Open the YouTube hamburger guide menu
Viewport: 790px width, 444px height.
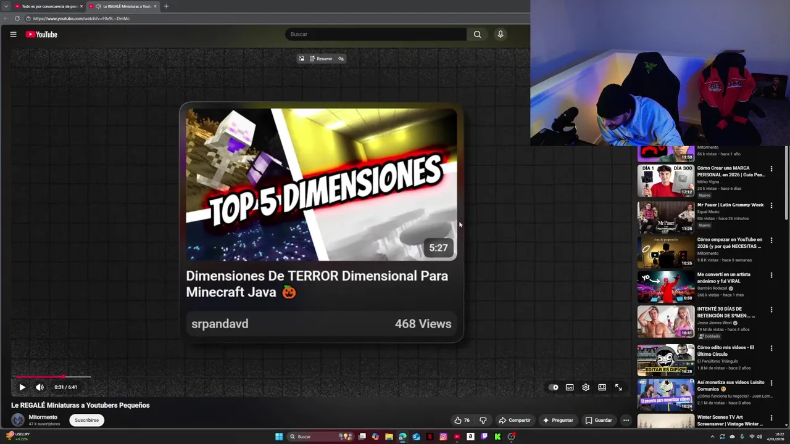[13, 35]
